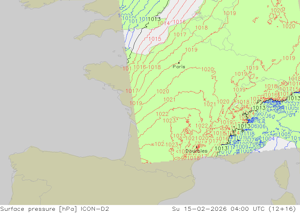This screenshot has height=220, width=300.
Task: Click the 1004 blue isobar label
Action: (x=268, y=138)
